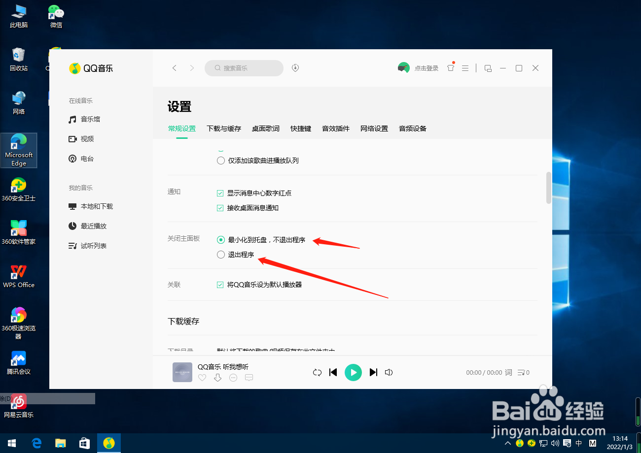Open the 视频 section in the sidebar
Screen dimensions: 641x453
pos(87,138)
